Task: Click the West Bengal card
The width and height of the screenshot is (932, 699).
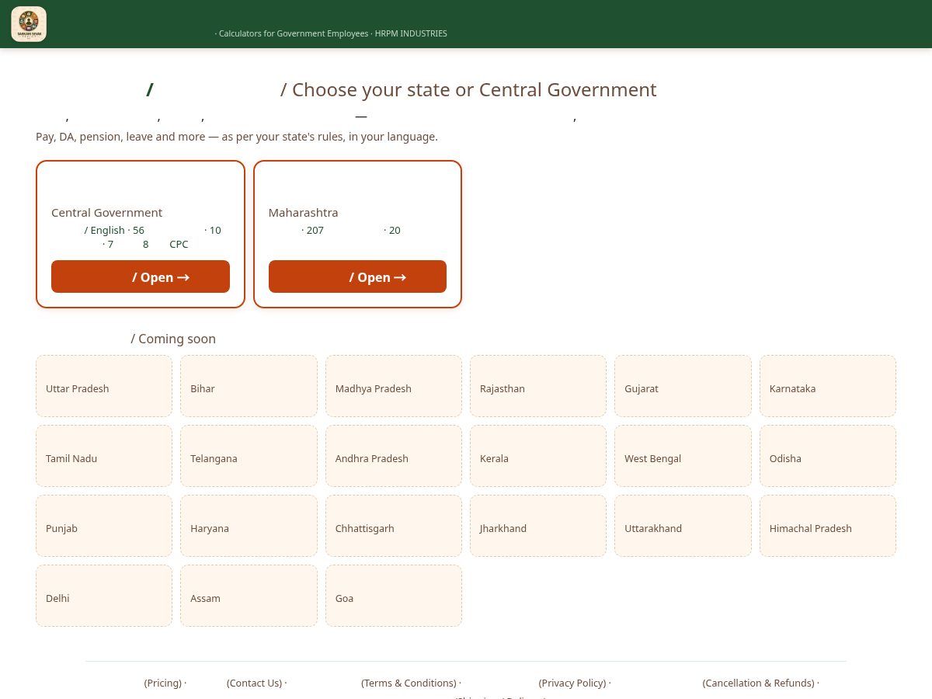Action: click(683, 456)
